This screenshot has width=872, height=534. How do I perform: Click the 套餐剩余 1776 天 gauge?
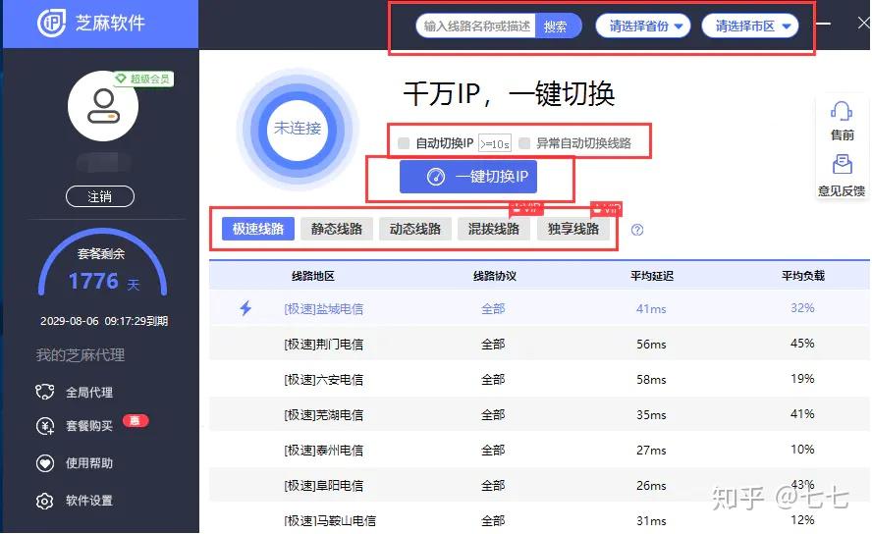click(103, 264)
